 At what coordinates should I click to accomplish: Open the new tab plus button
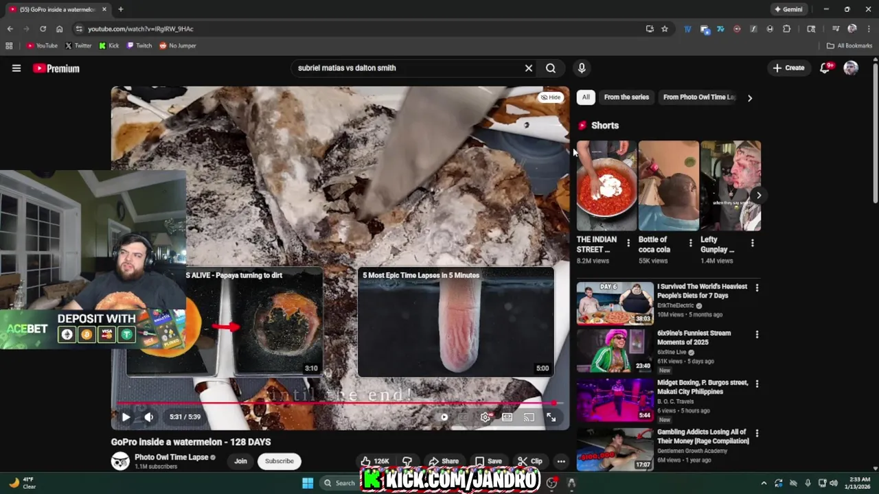click(120, 10)
